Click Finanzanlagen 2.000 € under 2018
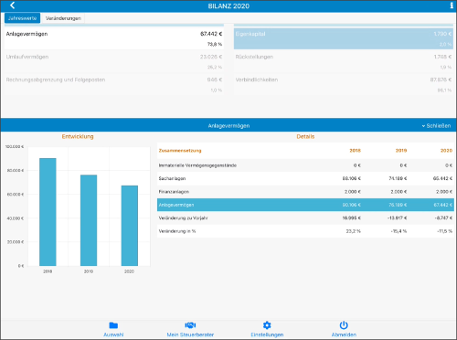 pos(353,192)
